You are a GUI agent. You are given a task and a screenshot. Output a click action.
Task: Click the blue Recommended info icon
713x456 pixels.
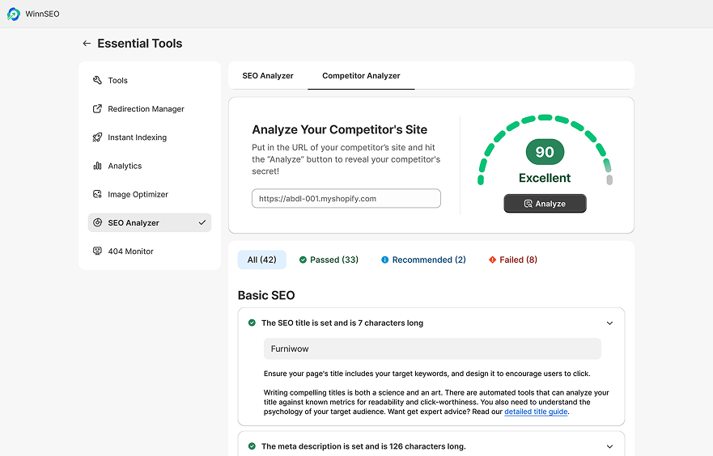pyautogui.click(x=384, y=260)
